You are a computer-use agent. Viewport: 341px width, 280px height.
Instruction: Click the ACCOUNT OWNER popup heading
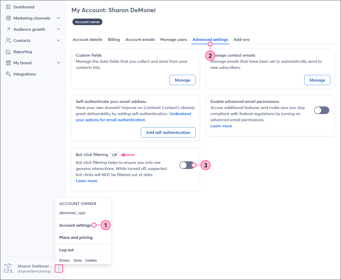[x=78, y=204]
